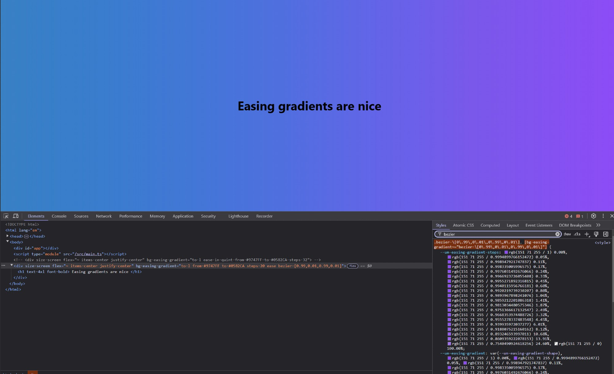Open the Recorder tab

pos(264,216)
